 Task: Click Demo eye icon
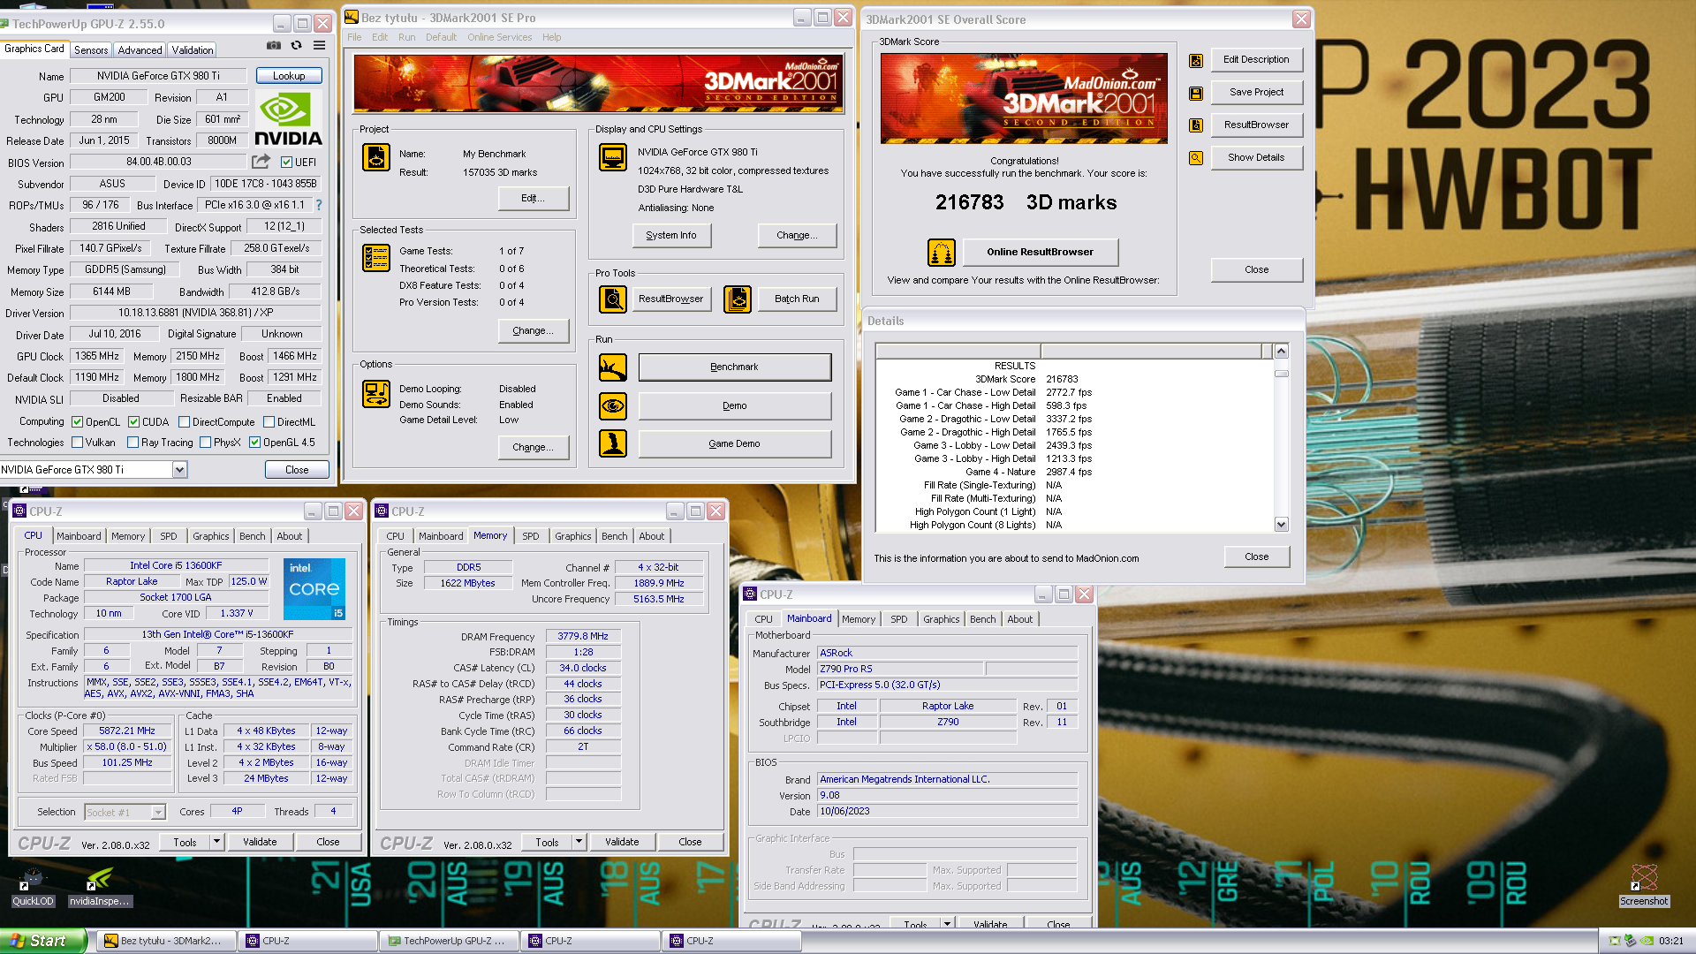pyautogui.click(x=613, y=406)
